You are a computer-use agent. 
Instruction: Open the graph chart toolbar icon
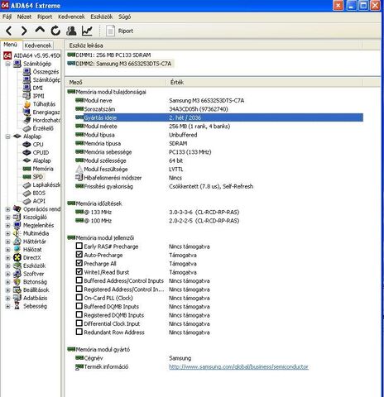[x=87, y=31]
